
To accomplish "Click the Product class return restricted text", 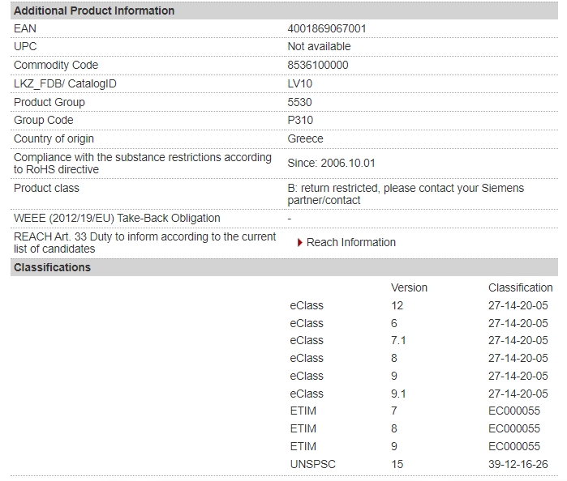I will pos(406,194).
